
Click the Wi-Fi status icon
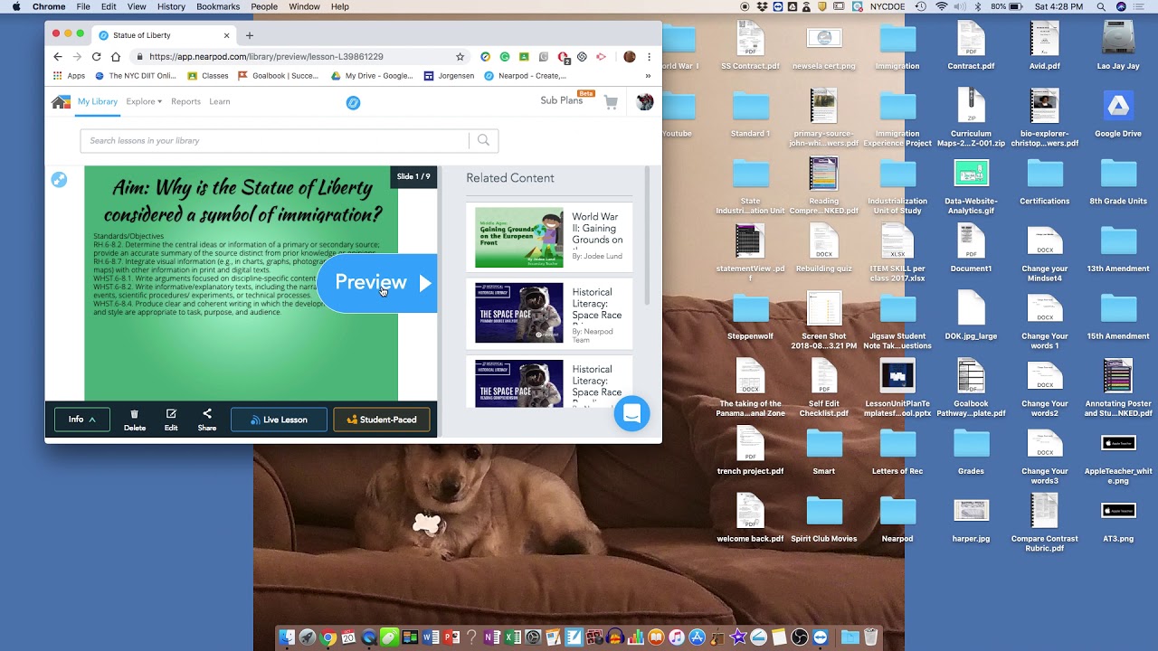click(x=942, y=6)
